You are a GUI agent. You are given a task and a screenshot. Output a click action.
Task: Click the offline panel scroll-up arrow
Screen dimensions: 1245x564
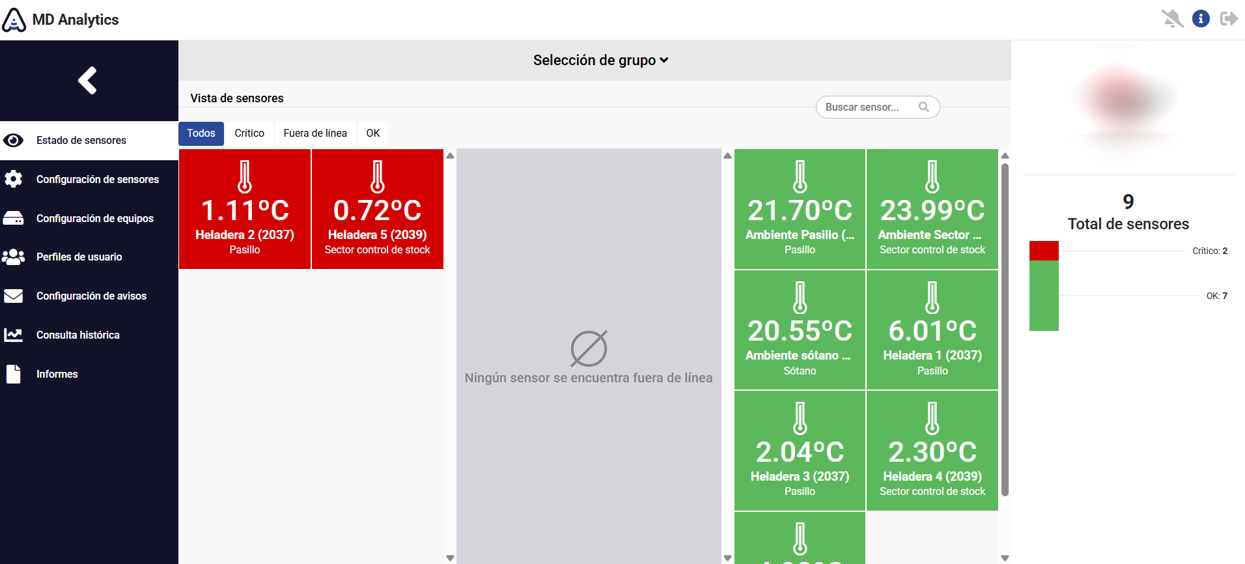[727, 156]
